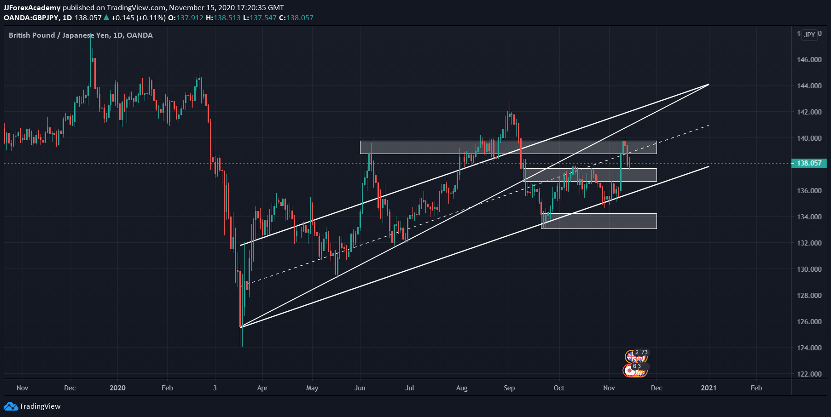Click the 'Aug' label on the time axis

(462, 388)
